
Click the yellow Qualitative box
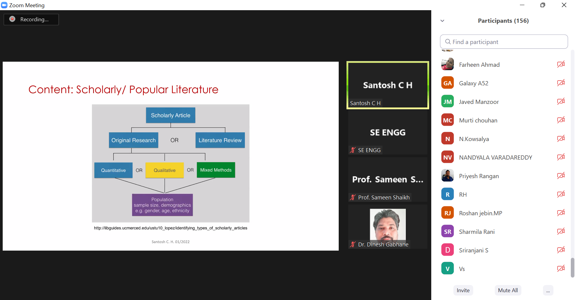165,170
